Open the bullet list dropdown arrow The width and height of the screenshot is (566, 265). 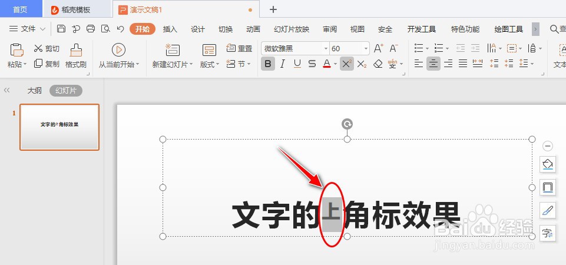click(x=428, y=48)
